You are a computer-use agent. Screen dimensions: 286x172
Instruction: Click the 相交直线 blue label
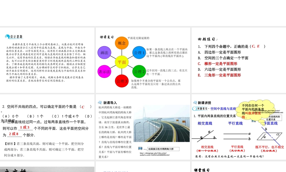[x=205, y=123]
